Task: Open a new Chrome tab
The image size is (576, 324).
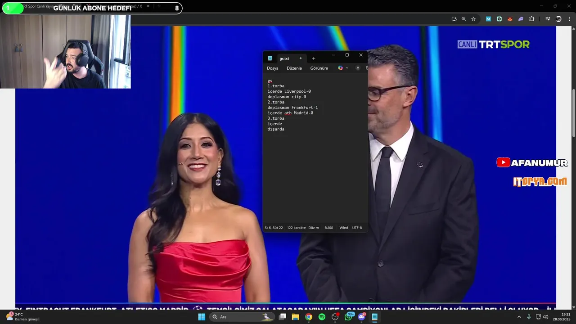Action: [159, 6]
